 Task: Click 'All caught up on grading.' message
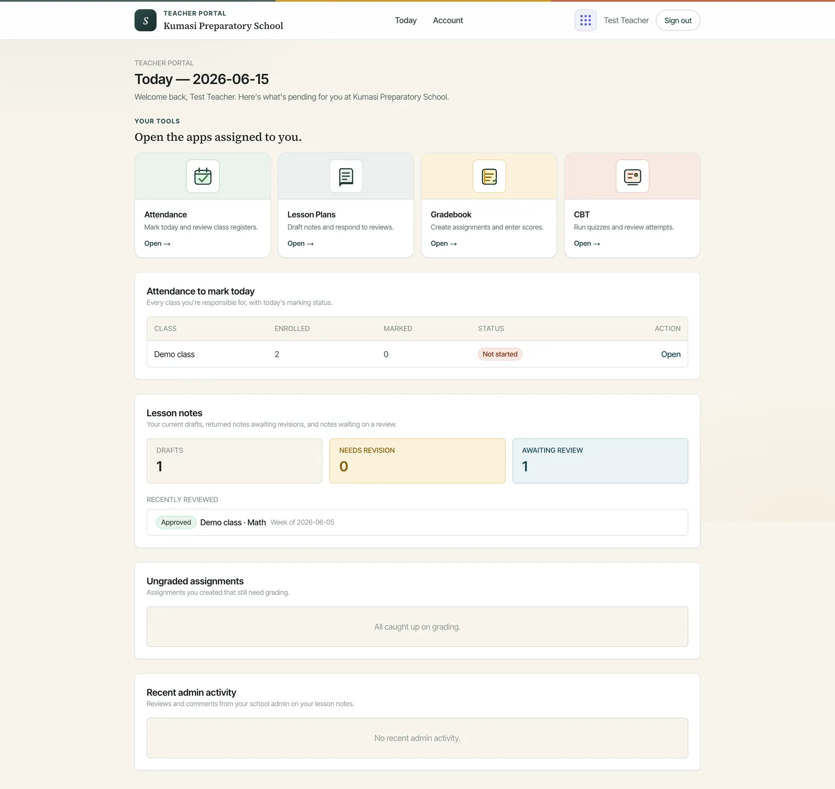click(417, 627)
